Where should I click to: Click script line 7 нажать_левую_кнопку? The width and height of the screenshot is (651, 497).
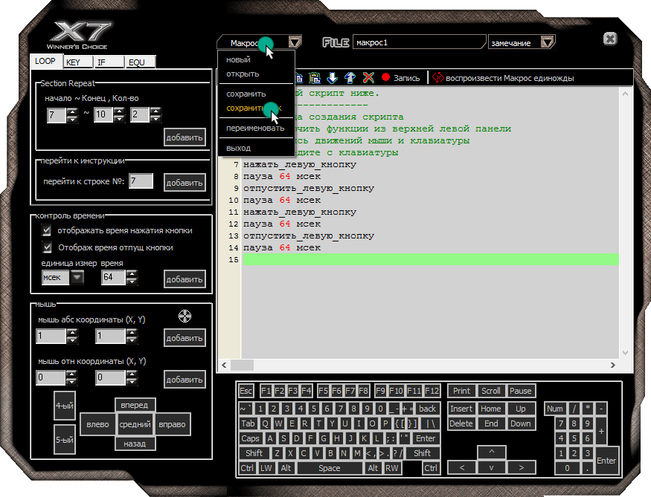click(x=299, y=165)
